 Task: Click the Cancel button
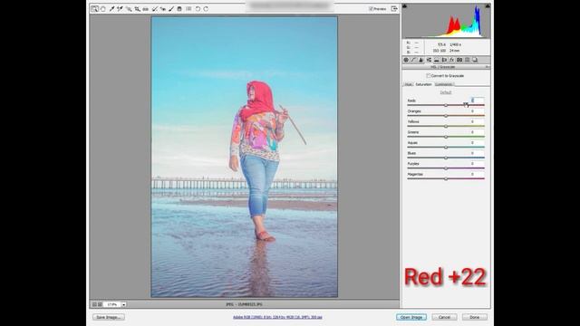pos(444,317)
